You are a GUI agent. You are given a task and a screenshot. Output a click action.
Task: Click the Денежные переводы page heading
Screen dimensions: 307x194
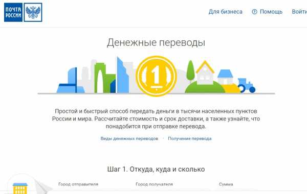click(156, 42)
